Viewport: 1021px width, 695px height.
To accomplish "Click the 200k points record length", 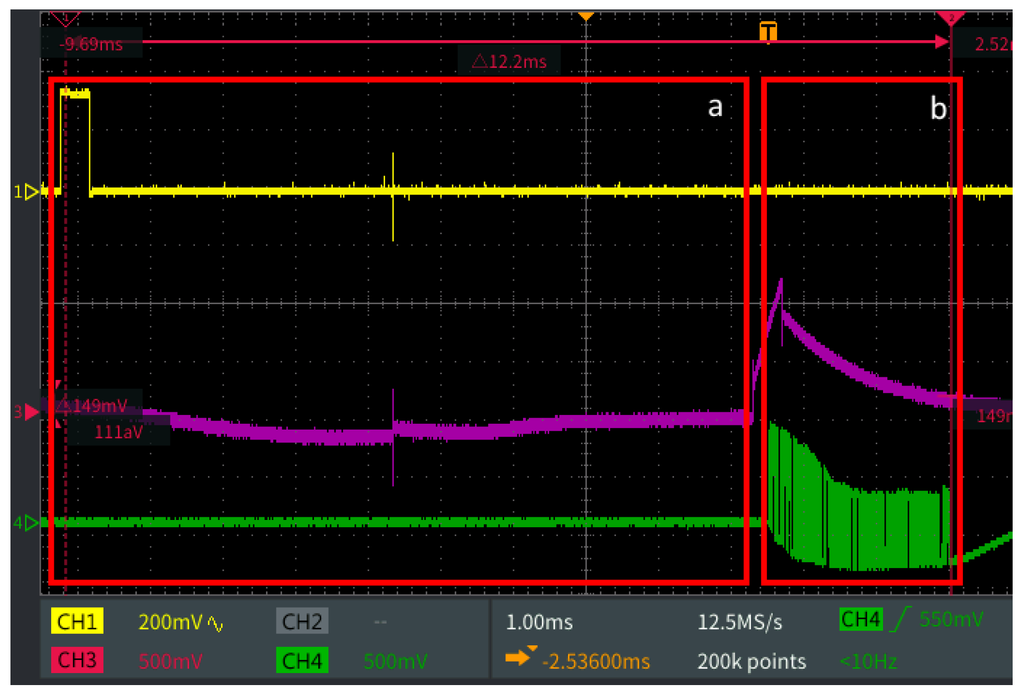I will pos(751,662).
